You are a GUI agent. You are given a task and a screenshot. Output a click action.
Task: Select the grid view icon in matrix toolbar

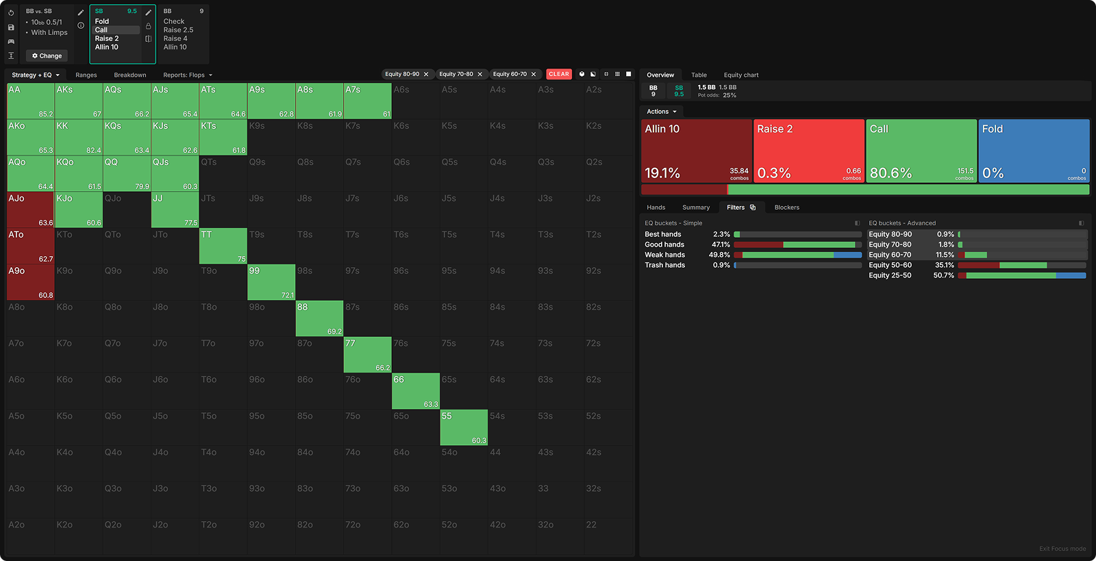[617, 74]
